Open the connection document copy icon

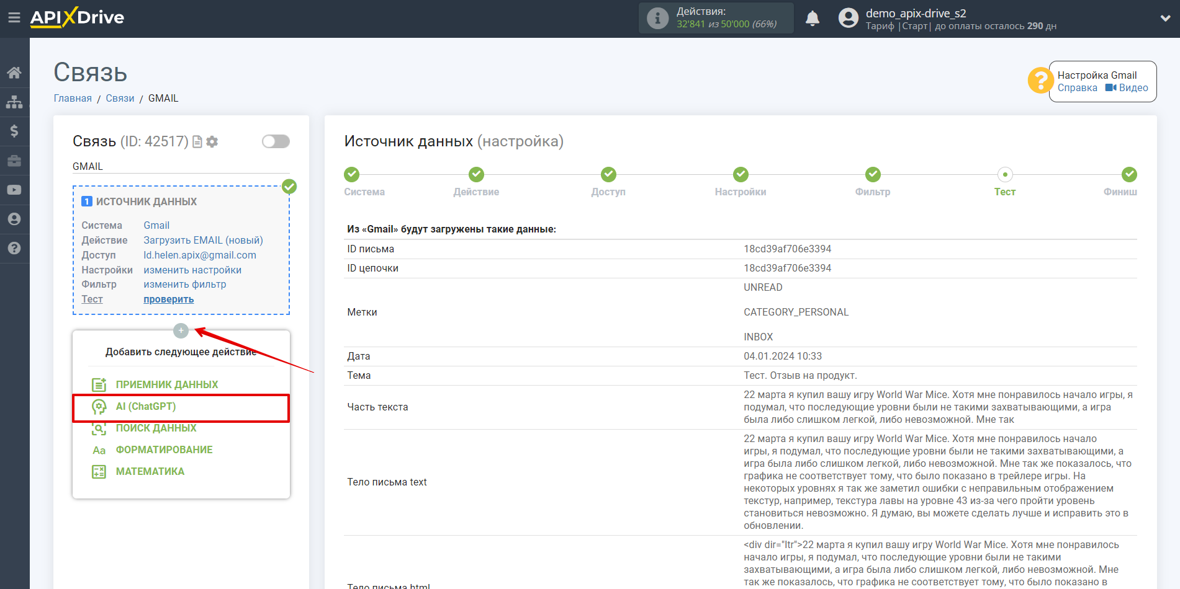[x=197, y=142]
